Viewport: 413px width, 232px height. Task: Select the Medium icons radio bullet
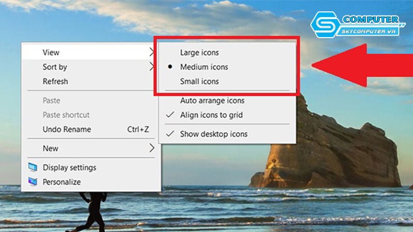[170, 67]
